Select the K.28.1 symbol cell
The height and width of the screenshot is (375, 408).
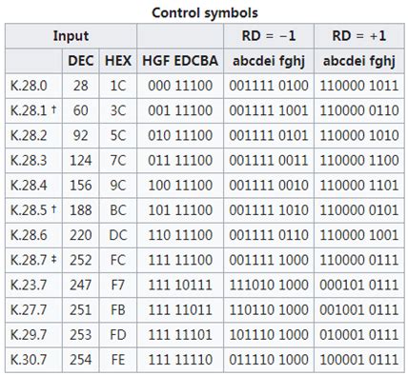pos(33,110)
